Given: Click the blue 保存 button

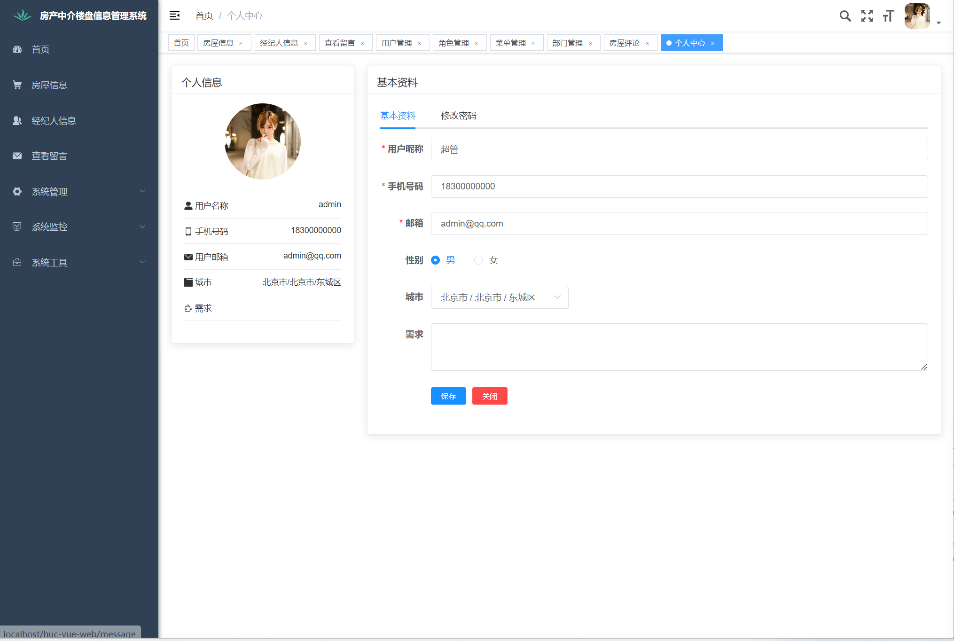Looking at the screenshot, I should point(448,396).
